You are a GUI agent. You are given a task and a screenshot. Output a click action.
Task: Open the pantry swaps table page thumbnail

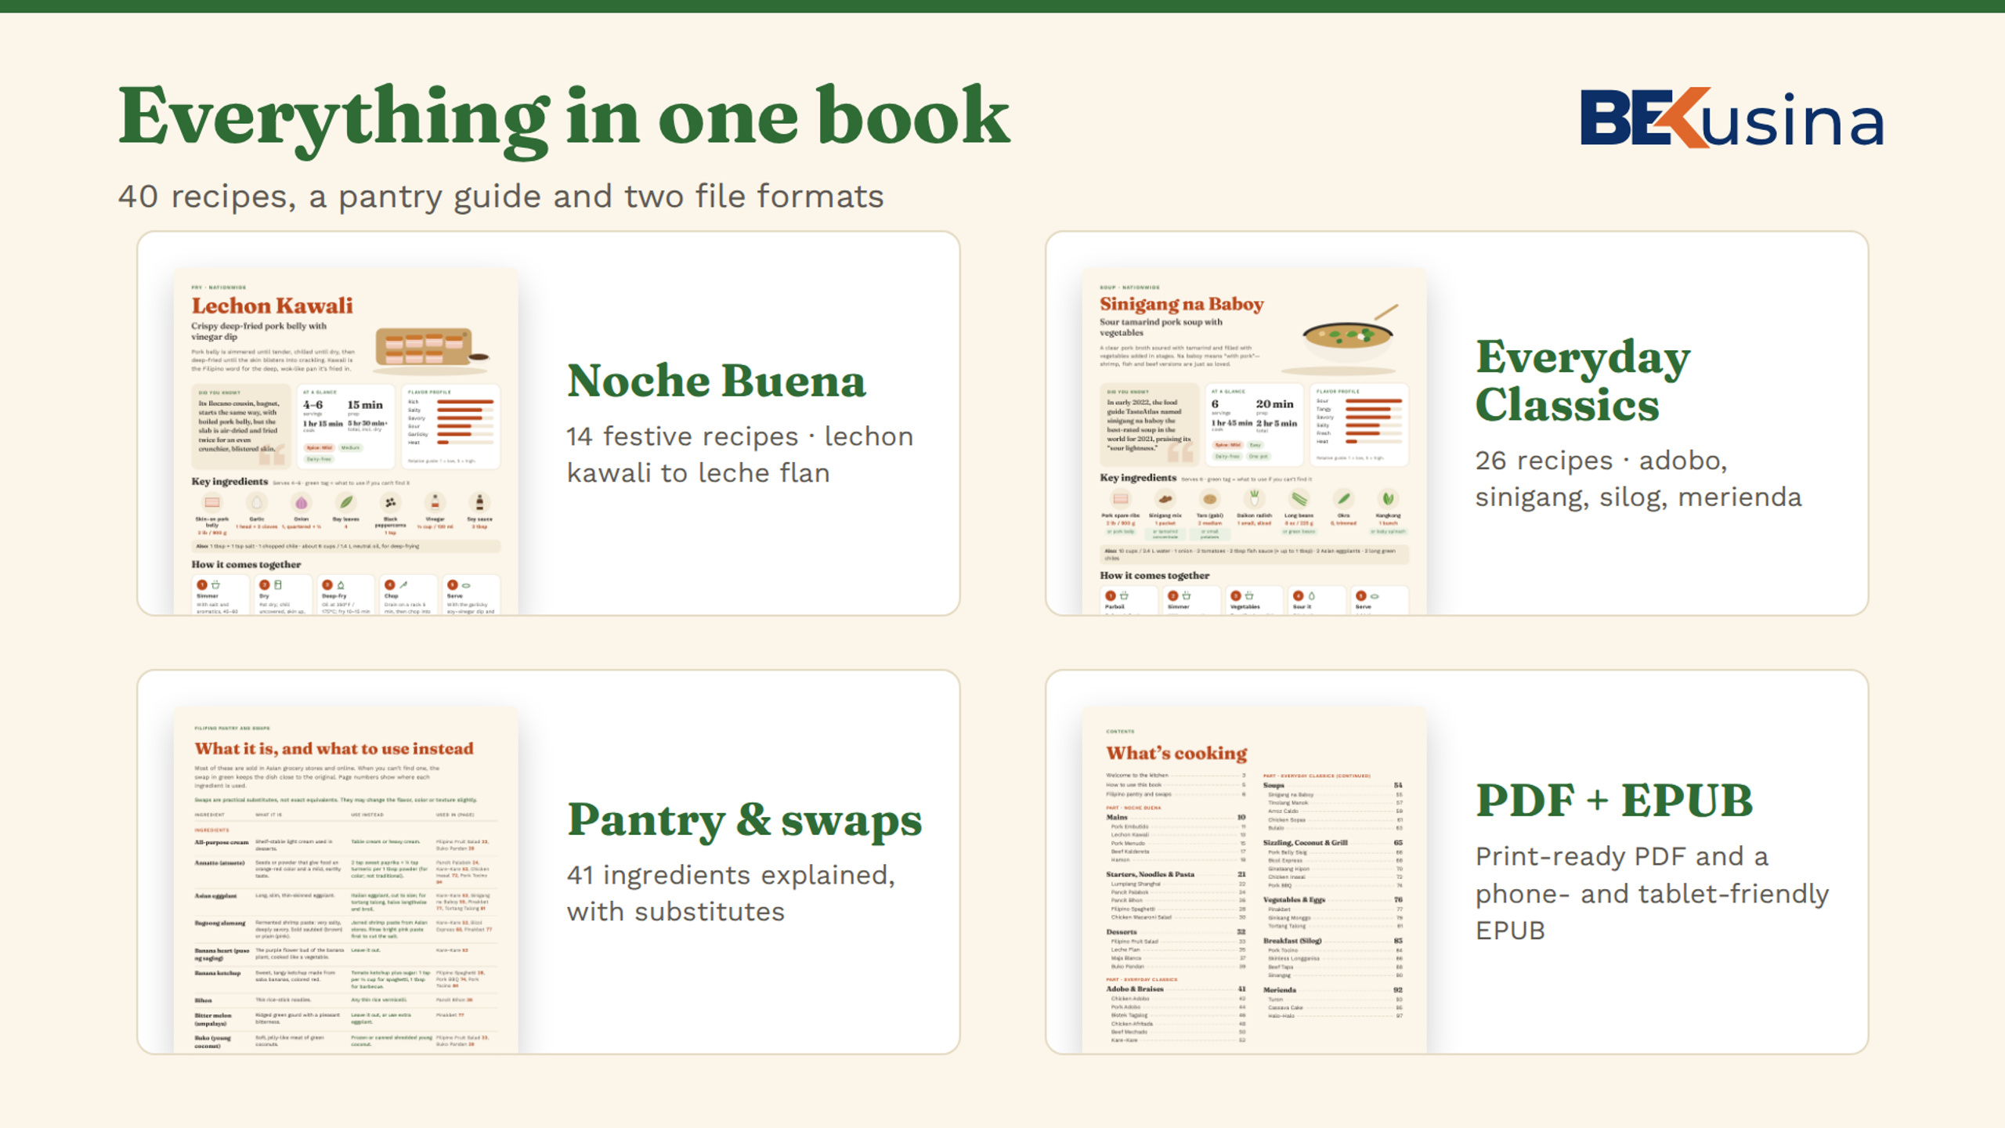tap(345, 880)
